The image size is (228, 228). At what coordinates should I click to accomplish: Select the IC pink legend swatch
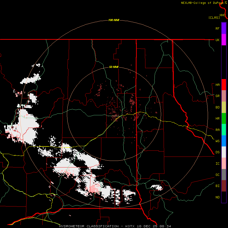click(x=224, y=163)
